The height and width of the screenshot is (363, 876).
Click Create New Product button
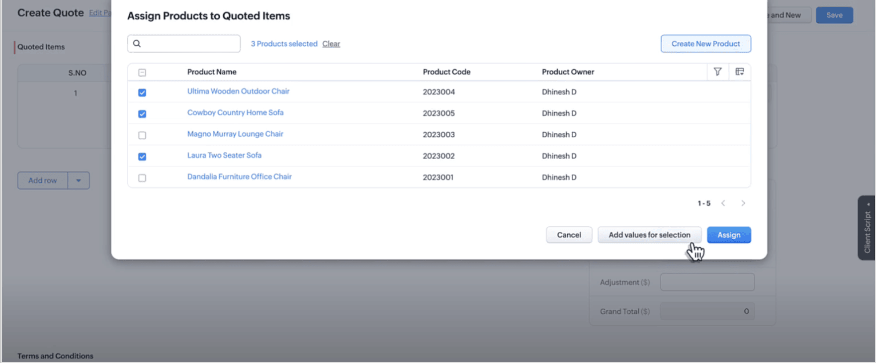pyautogui.click(x=705, y=44)
